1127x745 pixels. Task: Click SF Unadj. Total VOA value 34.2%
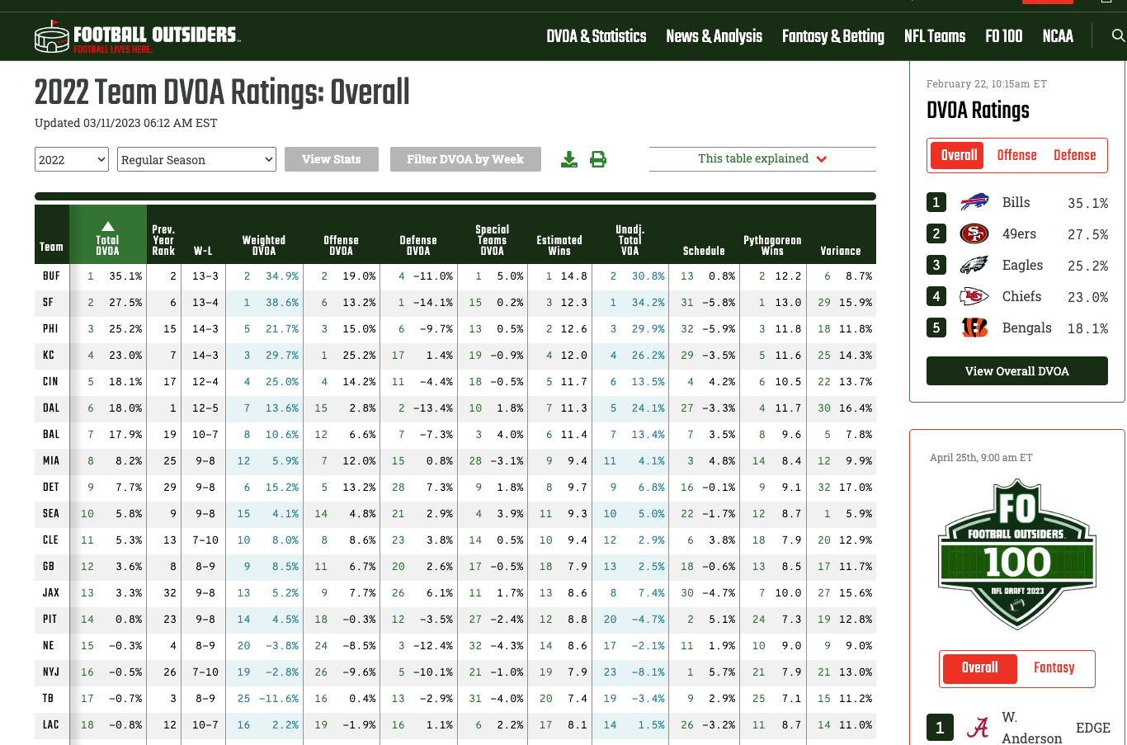tap(648, 303)
